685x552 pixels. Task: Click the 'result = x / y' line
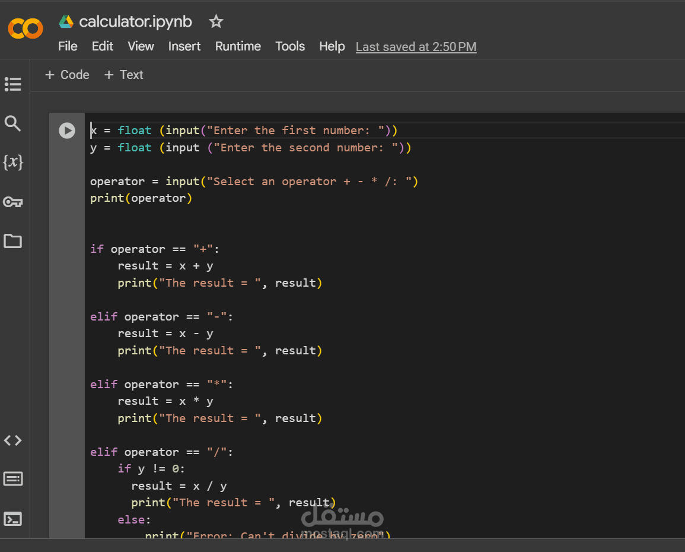pyautogui.click(x=179, y=486)
